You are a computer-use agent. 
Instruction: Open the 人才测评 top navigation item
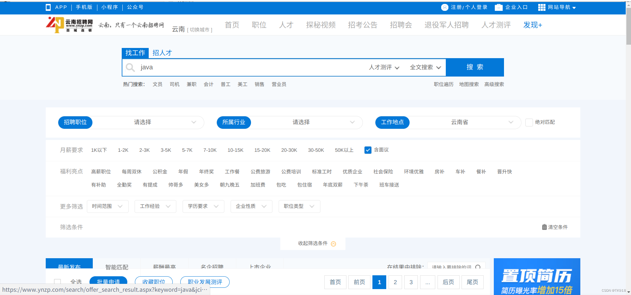click(496, 25)
